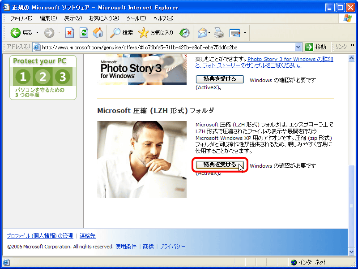Open 使用条件 footer link
Screen dimensions: 358x269
tap(126, 247)
